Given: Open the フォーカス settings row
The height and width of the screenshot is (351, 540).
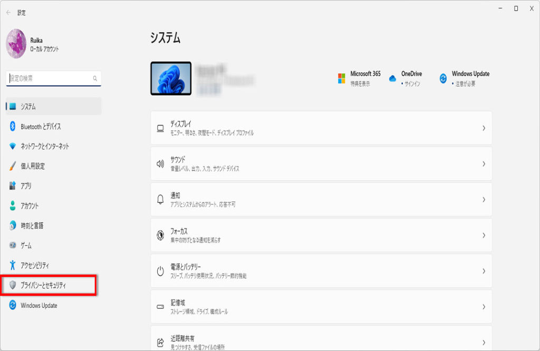Looking at the screenshot, I should [x=321, y=235].
